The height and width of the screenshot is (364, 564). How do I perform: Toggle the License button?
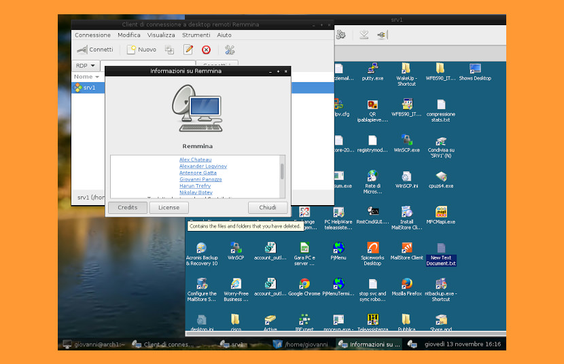(169, 208)
